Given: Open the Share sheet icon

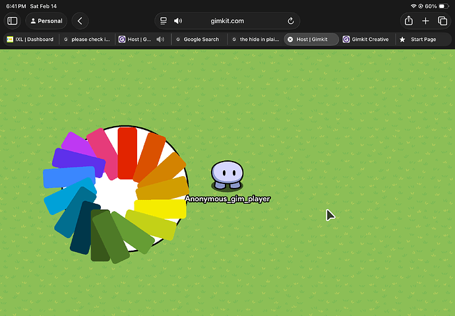Looking at the screenshot, I should coord(409,21).
